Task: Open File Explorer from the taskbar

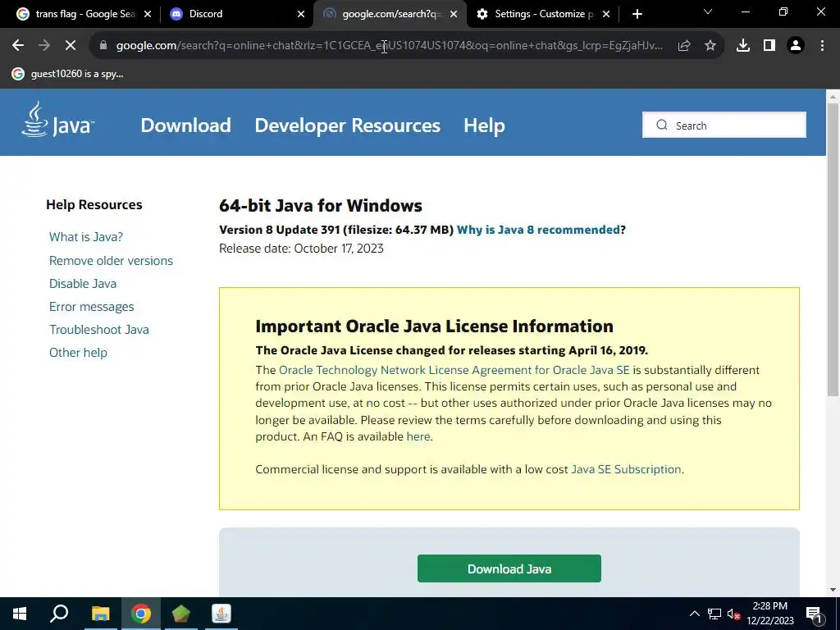Action: click(x=100, y=614)
